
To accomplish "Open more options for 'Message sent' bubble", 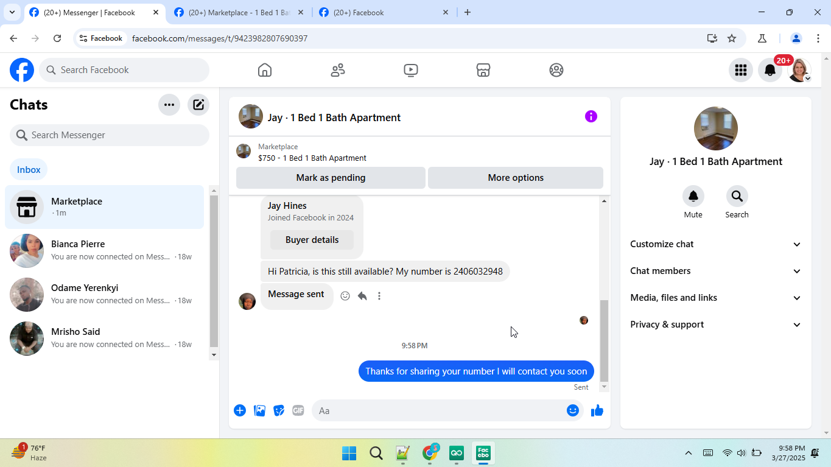I will [379, 296].
